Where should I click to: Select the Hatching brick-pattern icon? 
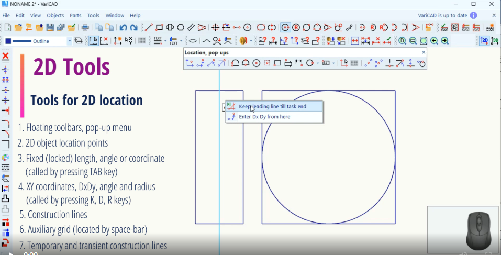click(490, 27)
